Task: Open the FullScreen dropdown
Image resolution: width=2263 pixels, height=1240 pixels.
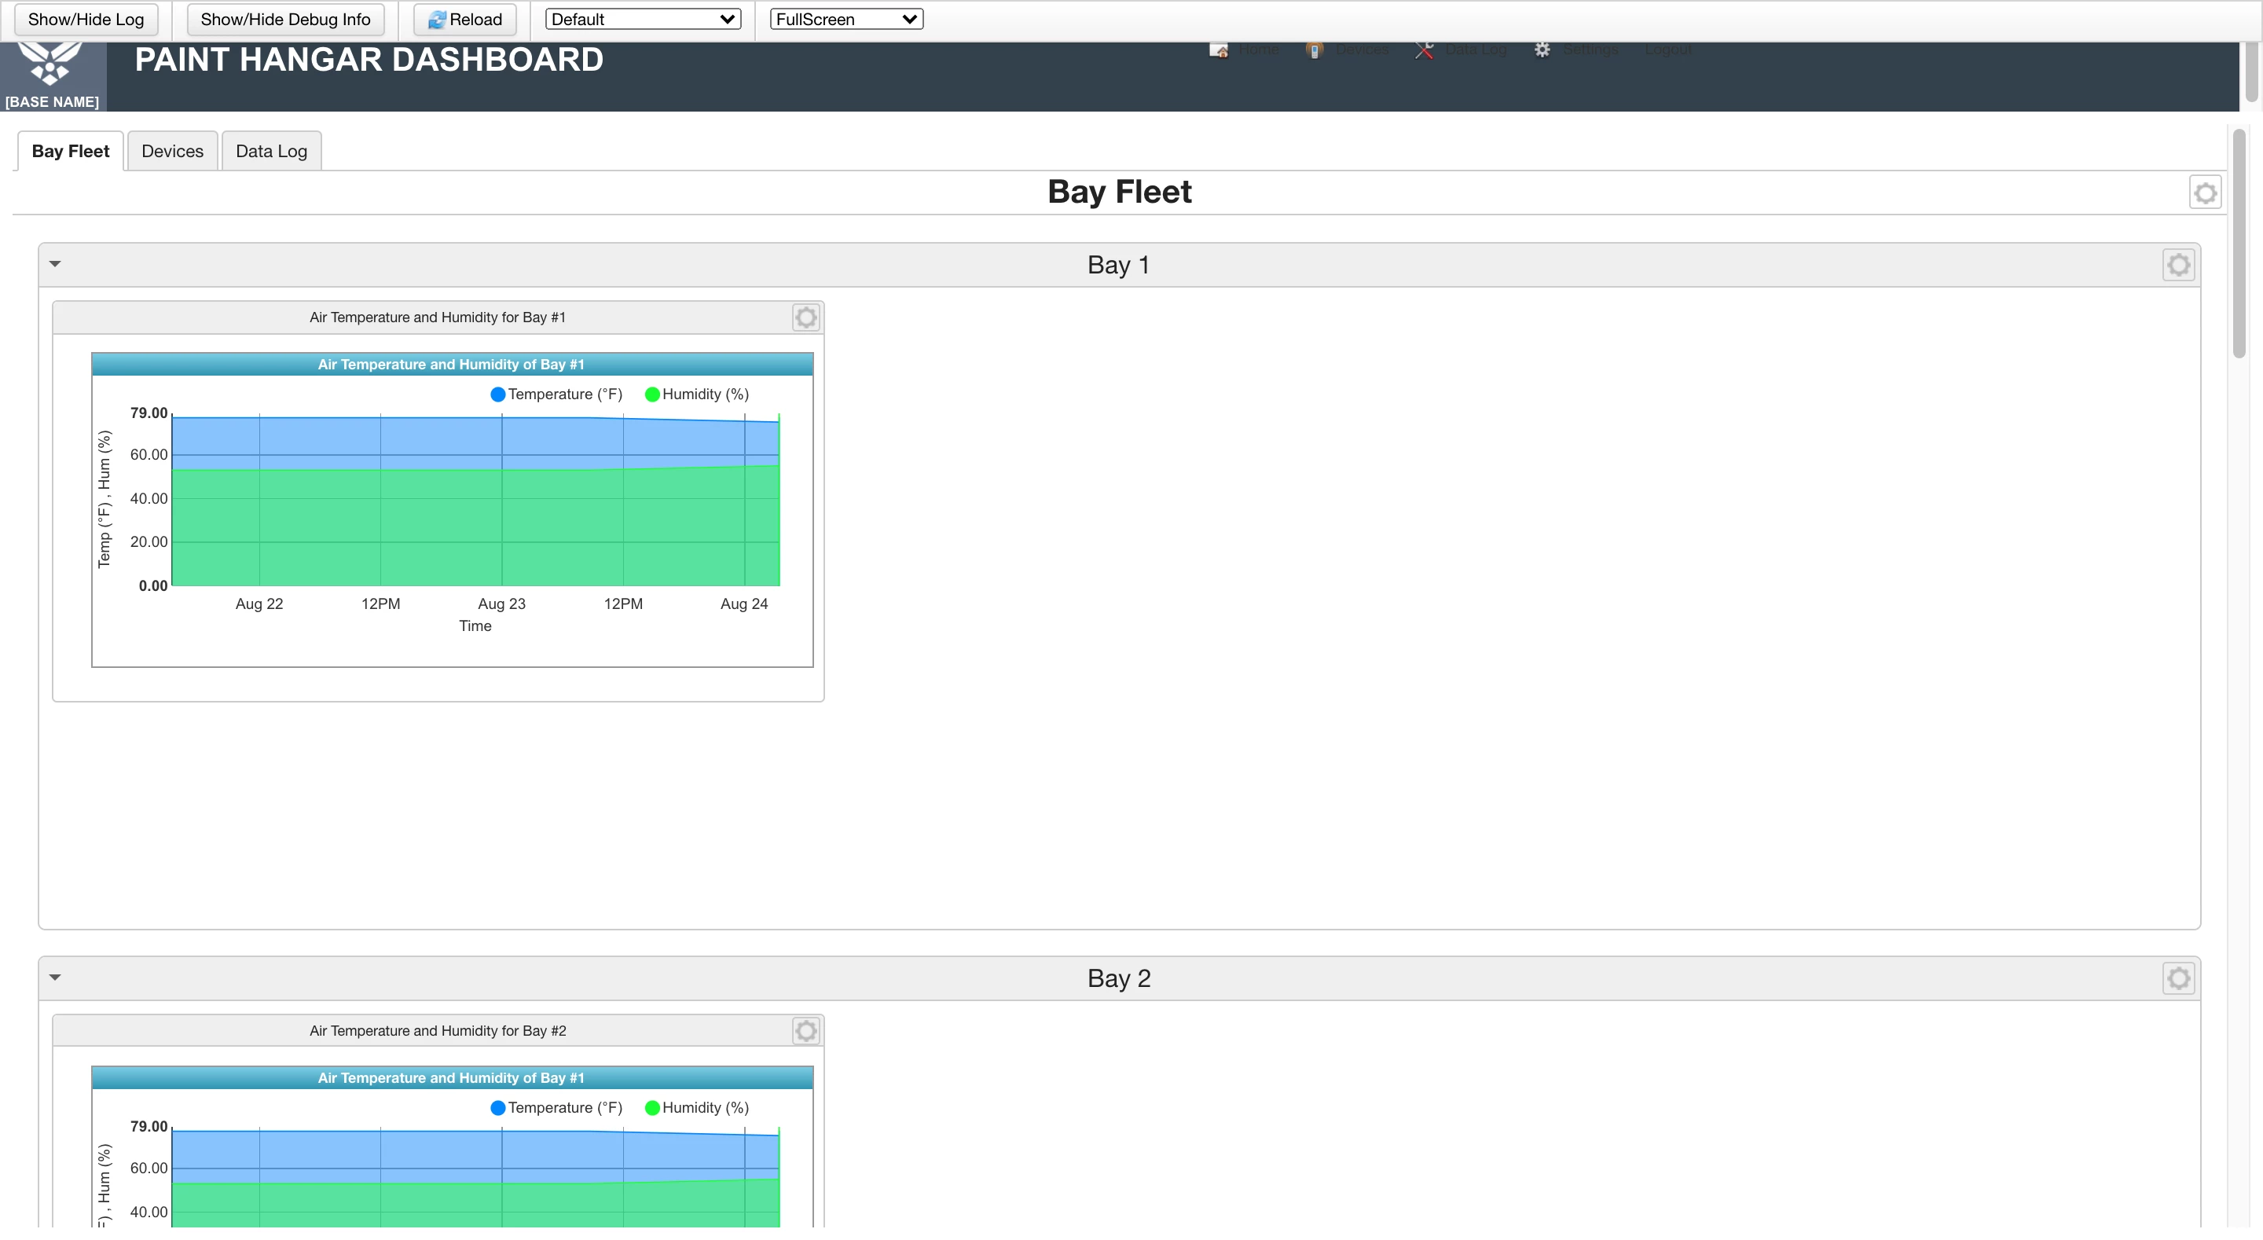Action: coord(845,20)
